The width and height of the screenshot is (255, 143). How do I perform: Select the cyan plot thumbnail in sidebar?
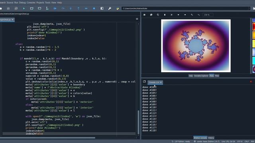253,61
